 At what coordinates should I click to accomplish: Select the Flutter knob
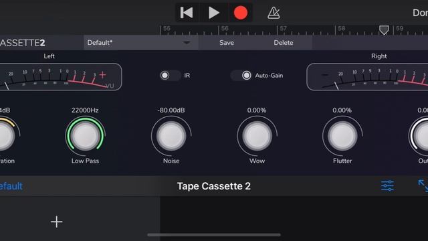tap(342, 136)
